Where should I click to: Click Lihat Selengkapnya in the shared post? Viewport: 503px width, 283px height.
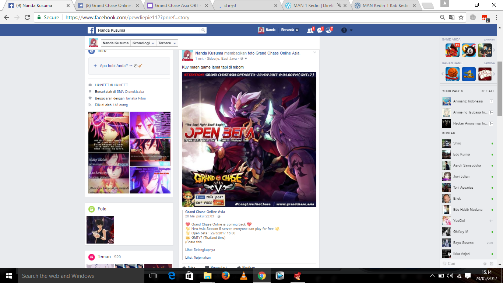pos(200,250)
